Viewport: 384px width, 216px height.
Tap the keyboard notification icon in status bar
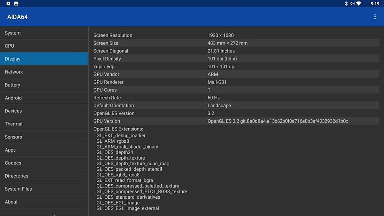8,4
